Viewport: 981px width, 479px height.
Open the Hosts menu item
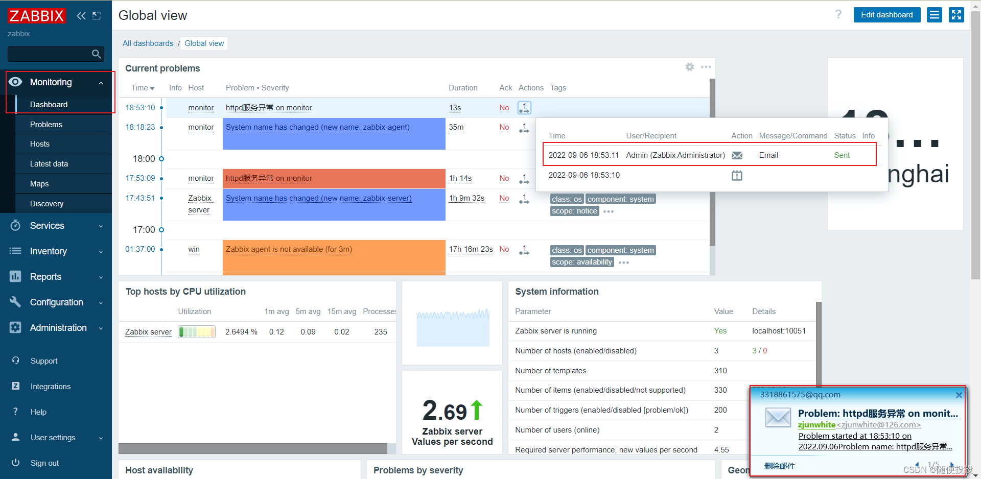[x=40, y=144]
